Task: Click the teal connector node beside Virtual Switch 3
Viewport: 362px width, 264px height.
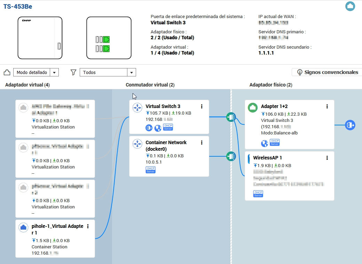Action: pyautogui.click(x=231, y=117)
